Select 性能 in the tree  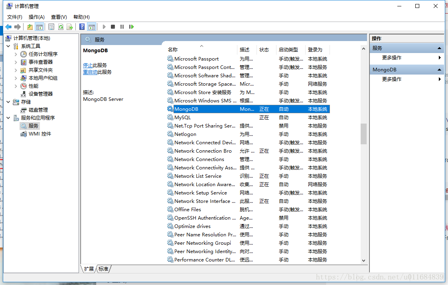[x=33, y=86]
